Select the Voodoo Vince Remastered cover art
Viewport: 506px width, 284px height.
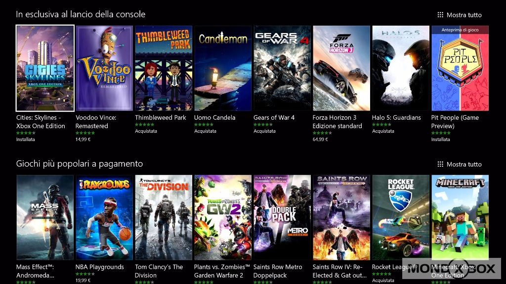pos(104,68)
